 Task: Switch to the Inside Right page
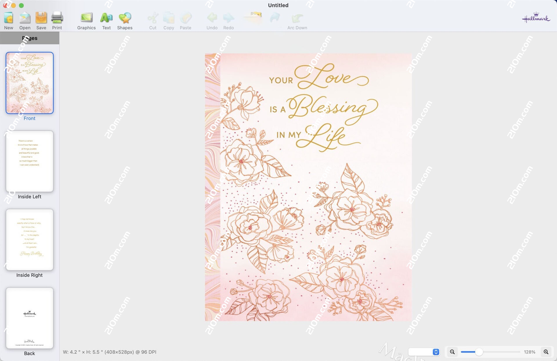click(x=29, y=240)
